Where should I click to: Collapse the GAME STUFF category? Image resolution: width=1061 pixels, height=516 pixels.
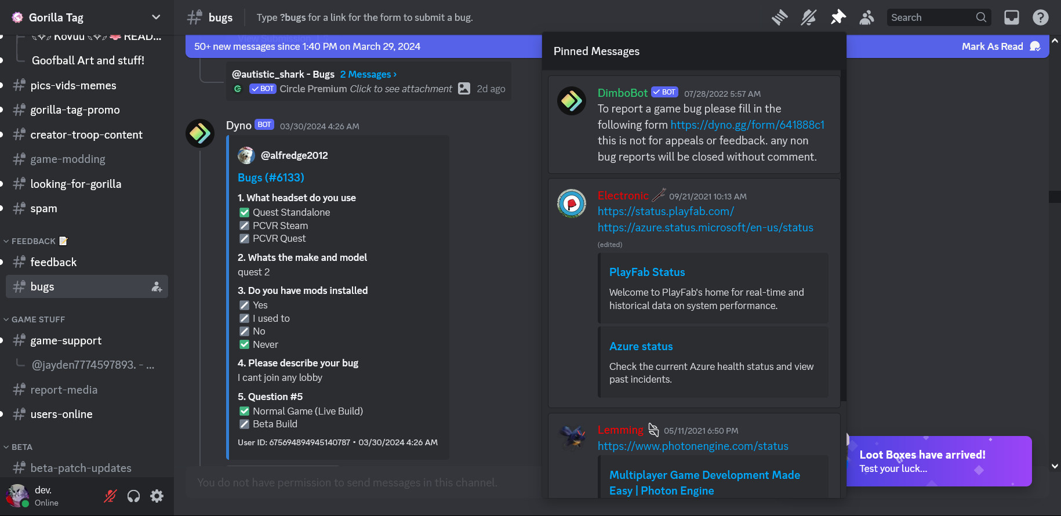click(38, 319)
